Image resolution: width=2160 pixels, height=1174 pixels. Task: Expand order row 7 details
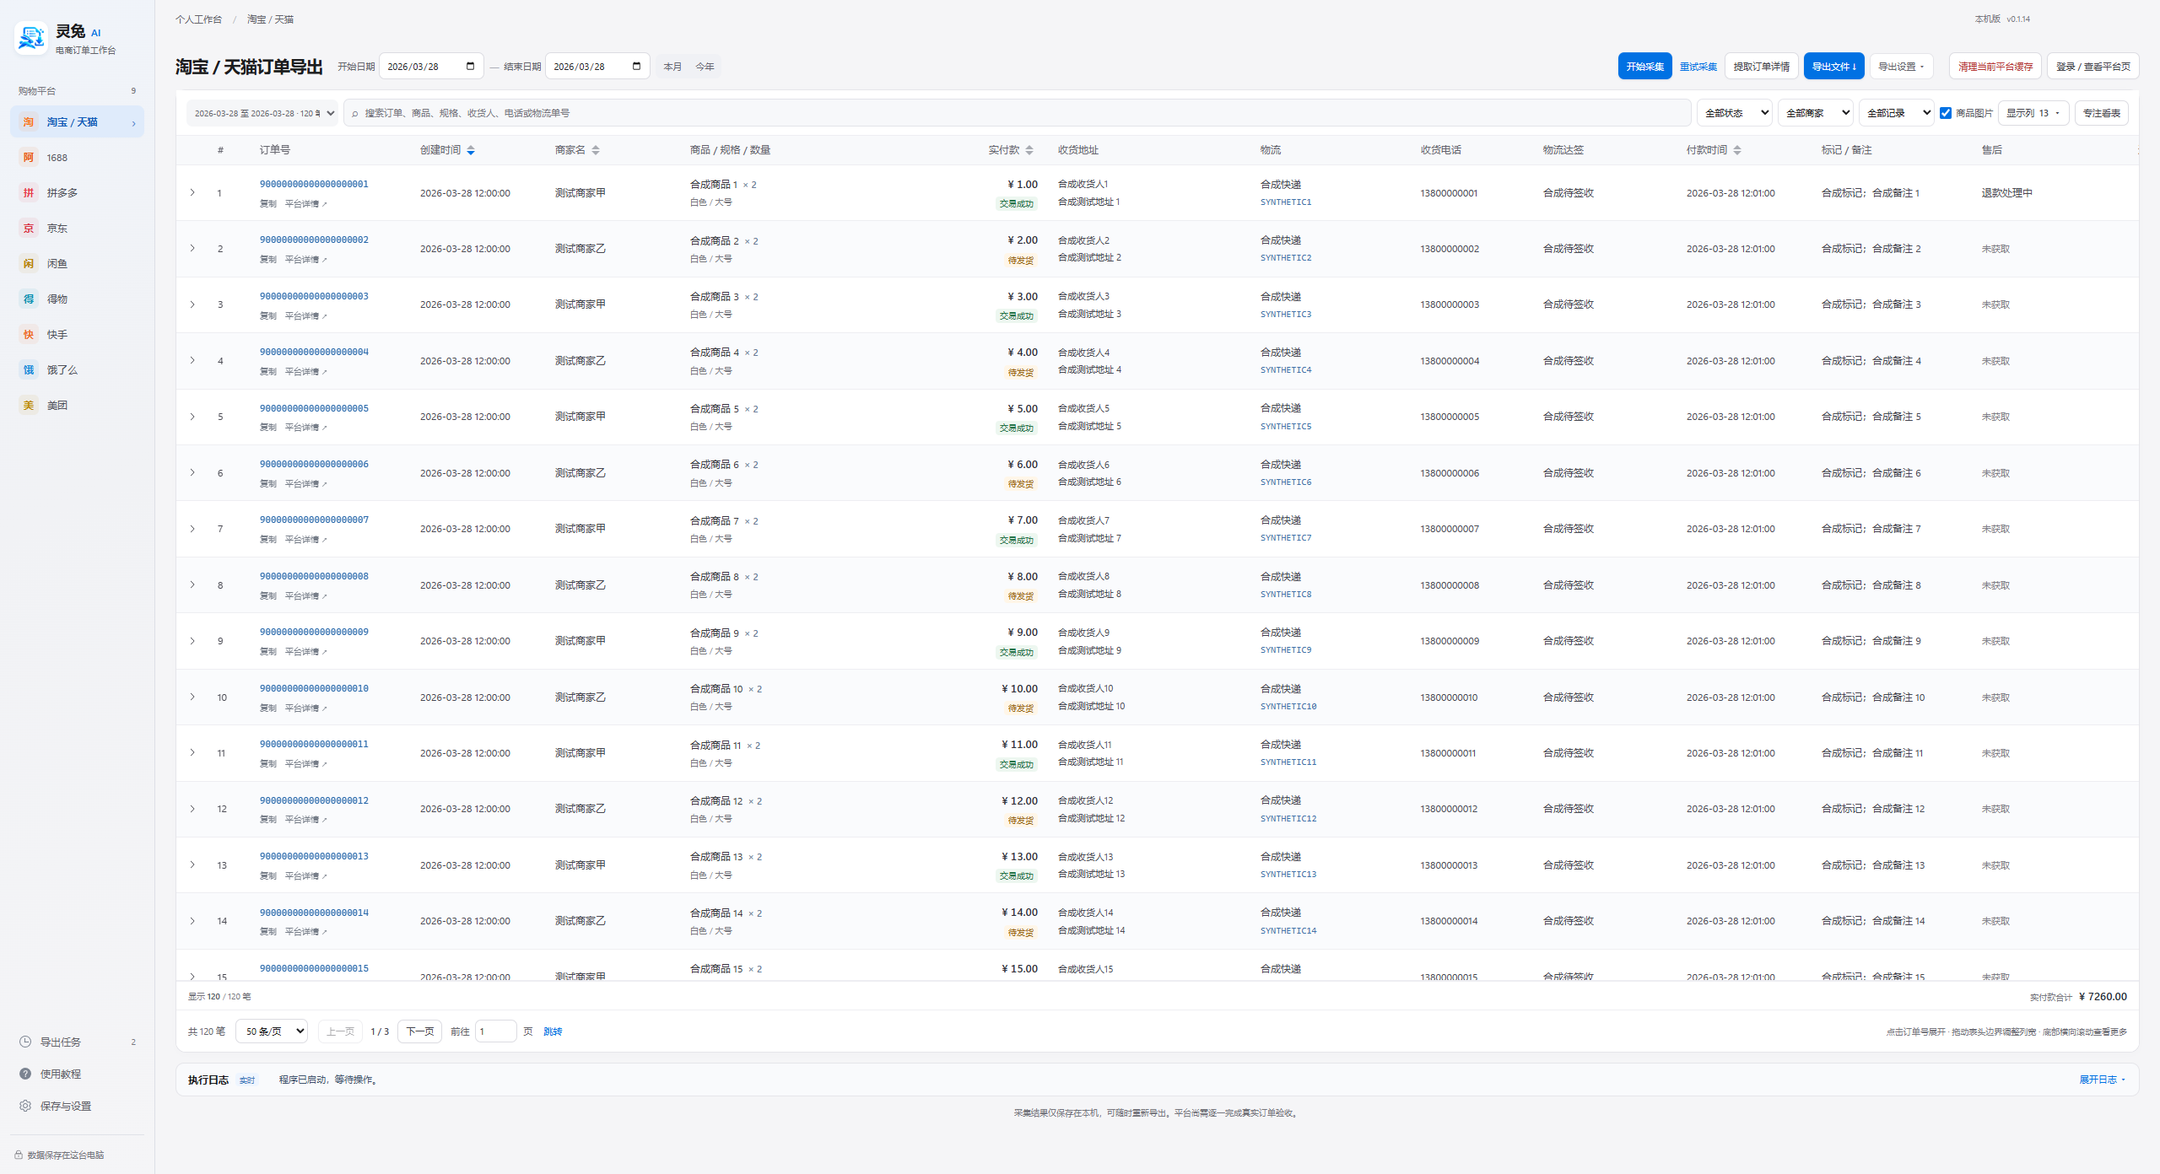click(192, 529)
